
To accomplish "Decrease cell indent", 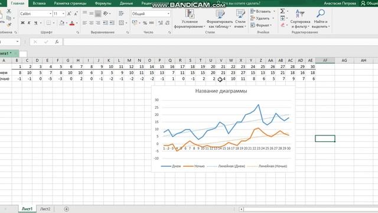I will 105,23.
